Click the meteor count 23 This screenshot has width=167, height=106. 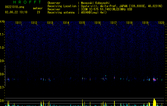pyautogui.click(x=38, y=12)
